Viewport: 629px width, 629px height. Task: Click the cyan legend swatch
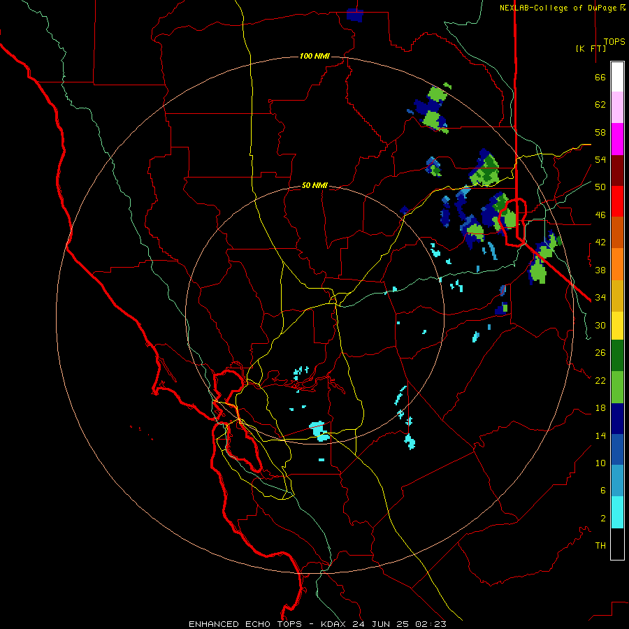click(x=617, y=512)
